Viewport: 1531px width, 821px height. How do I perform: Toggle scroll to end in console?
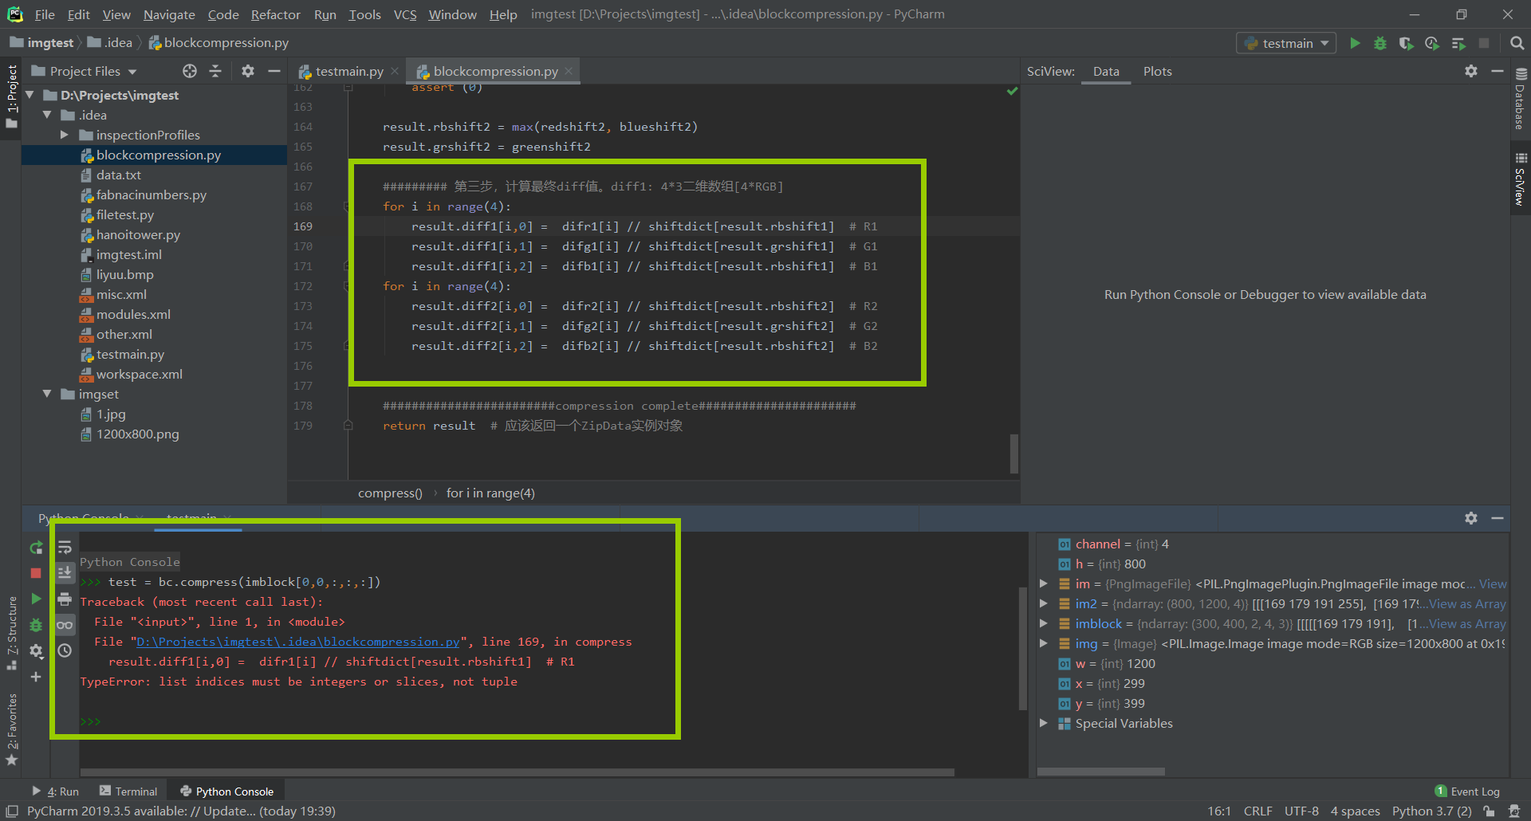[x=65, y=573]
